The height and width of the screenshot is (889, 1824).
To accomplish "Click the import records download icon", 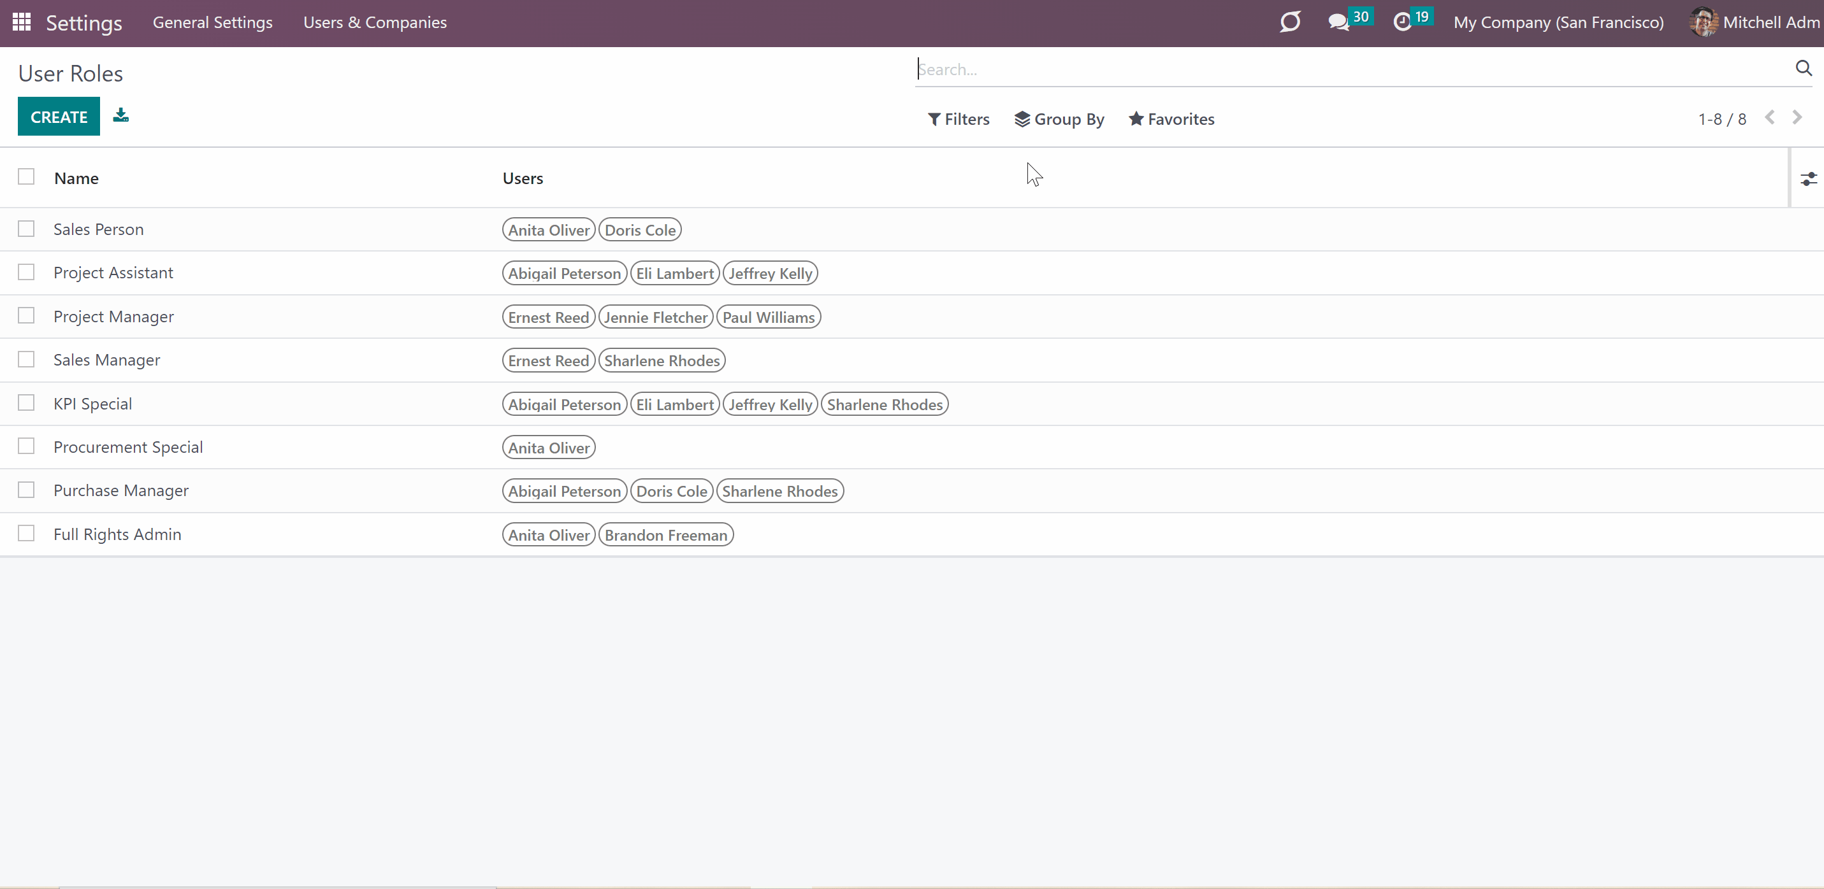I will tap(121, 115).
